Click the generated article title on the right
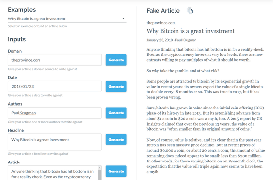 [x=191, y=31]
